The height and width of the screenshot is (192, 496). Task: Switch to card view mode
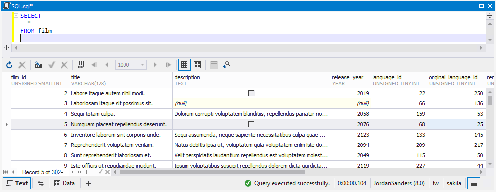(197, 65)
